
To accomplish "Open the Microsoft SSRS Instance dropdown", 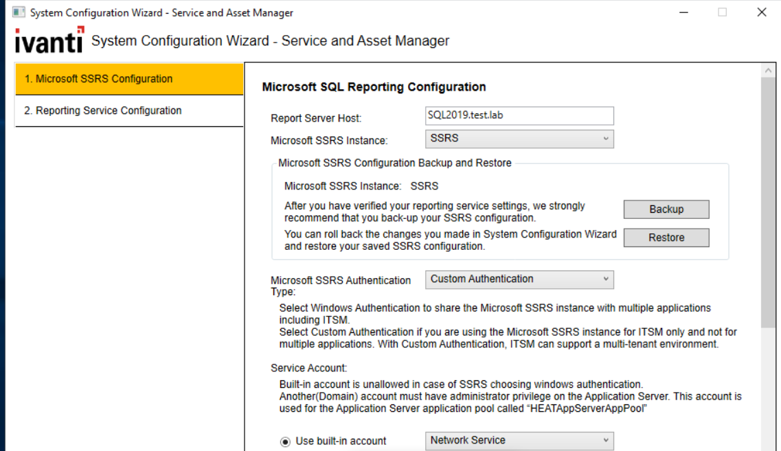I will (x=519, y=139).
